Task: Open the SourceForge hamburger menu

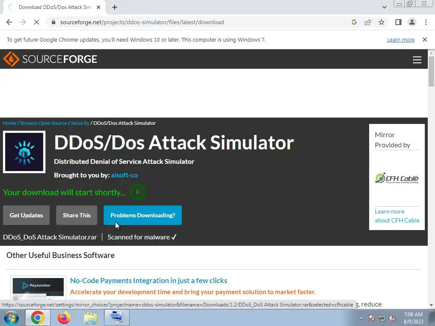Action: [417, 59]
